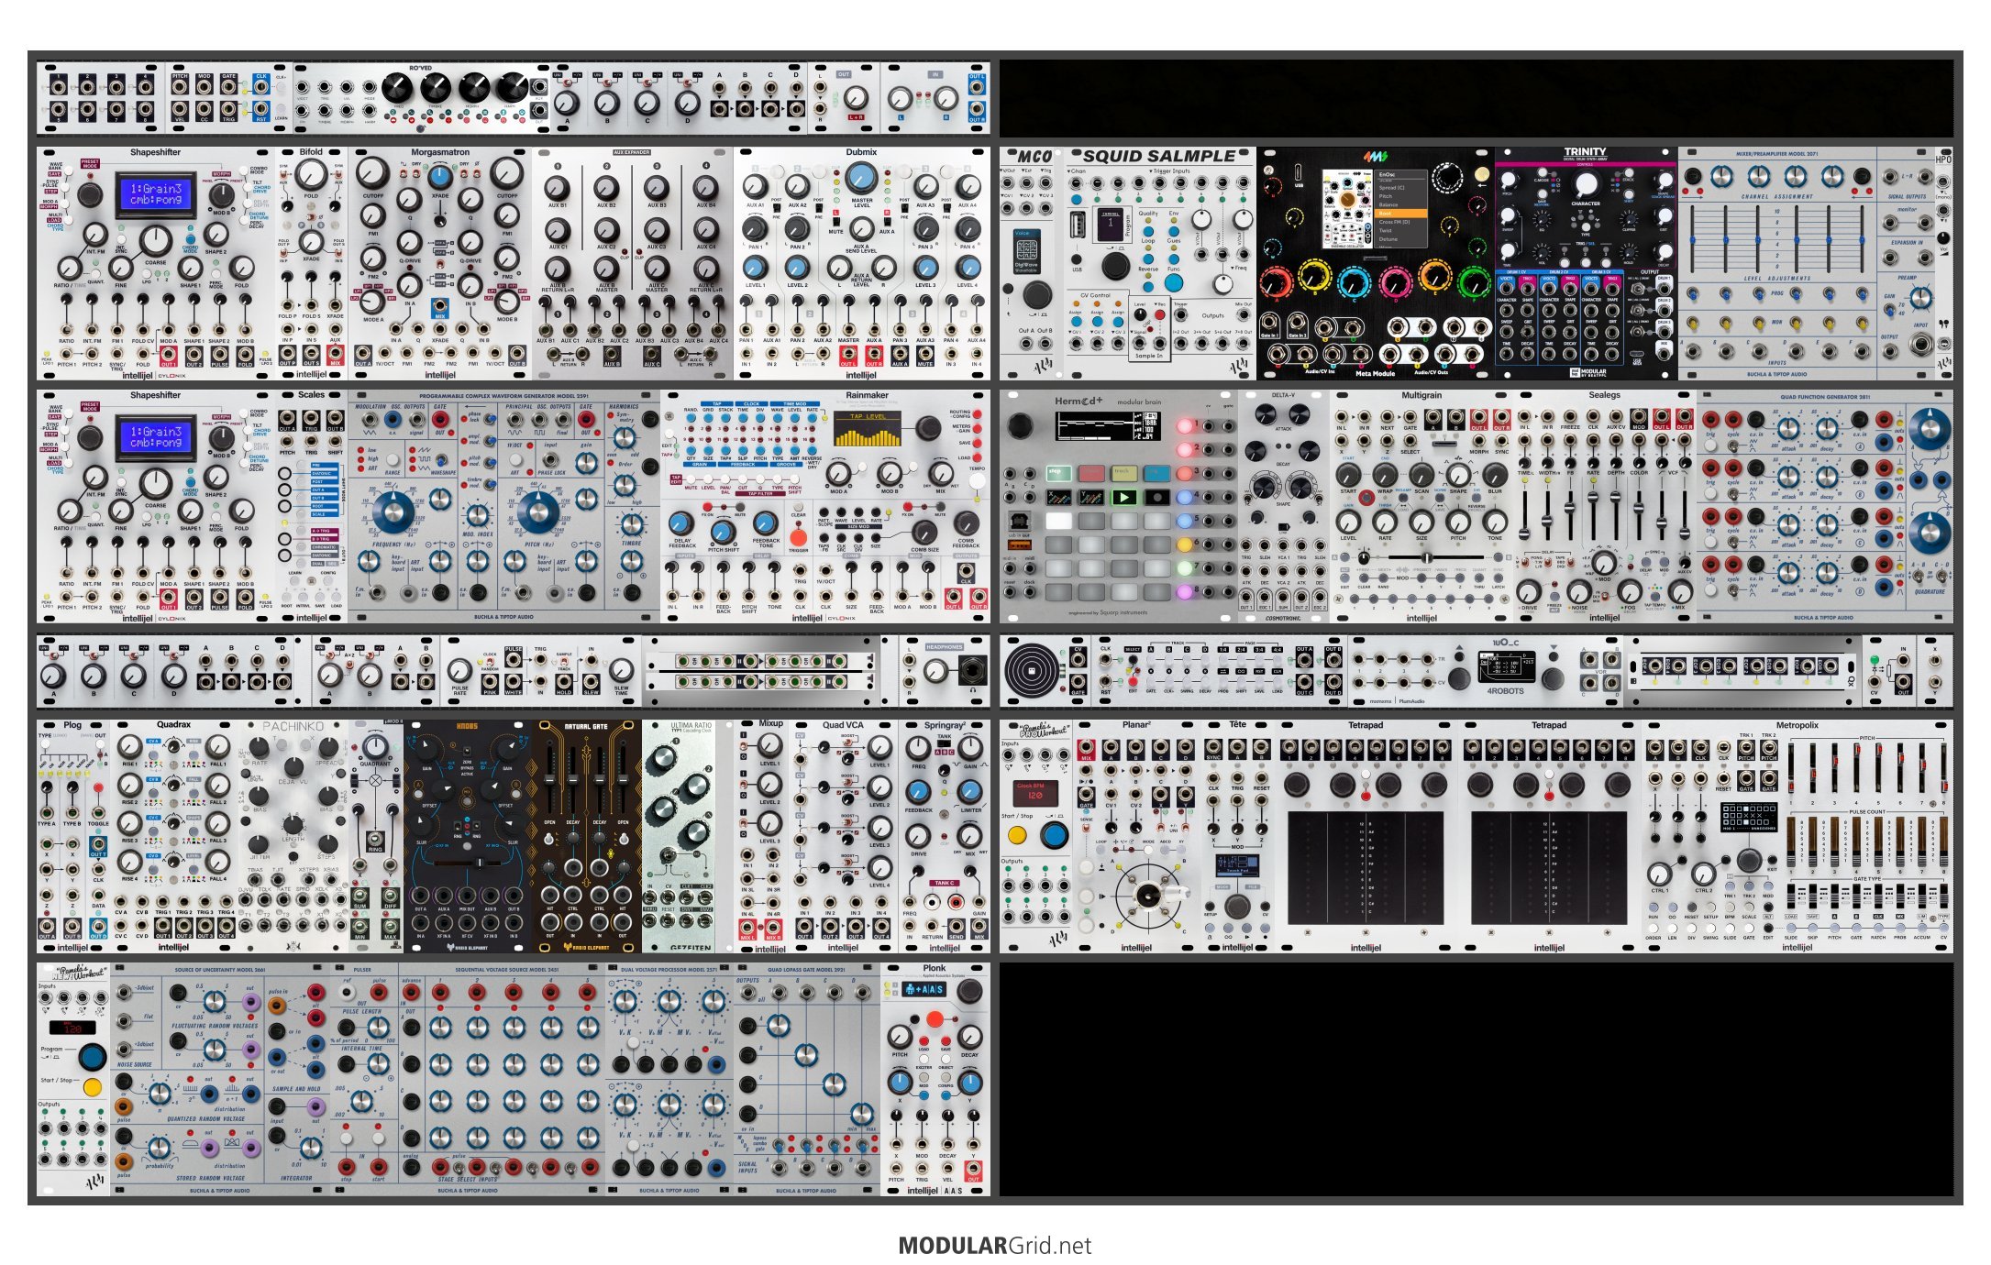Click the Rainmaker TAP LEVEL display

click(868, 429)
